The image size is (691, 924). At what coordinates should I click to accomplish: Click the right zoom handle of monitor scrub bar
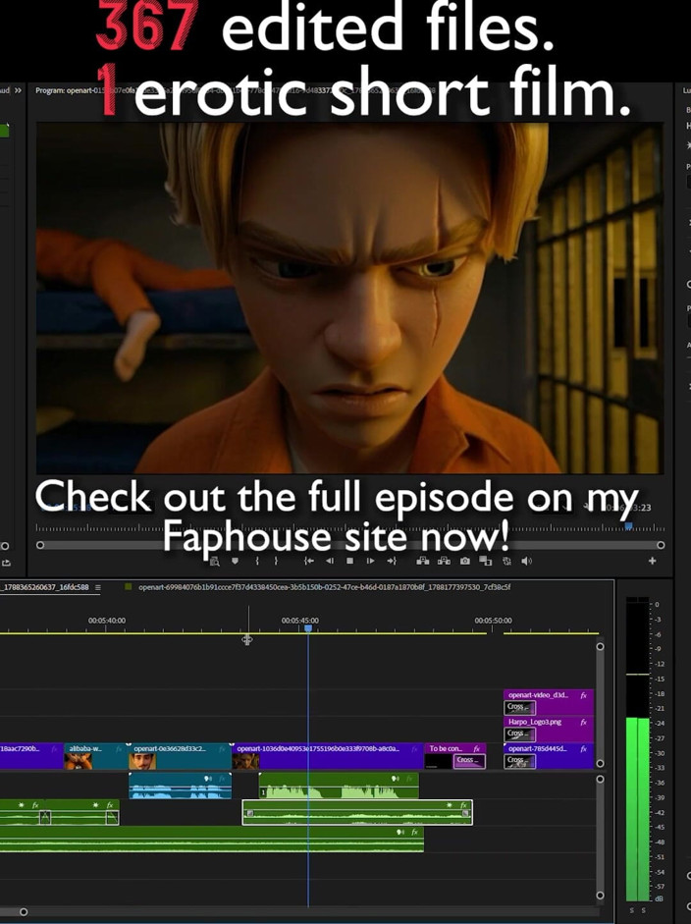[x=661, y=545]
